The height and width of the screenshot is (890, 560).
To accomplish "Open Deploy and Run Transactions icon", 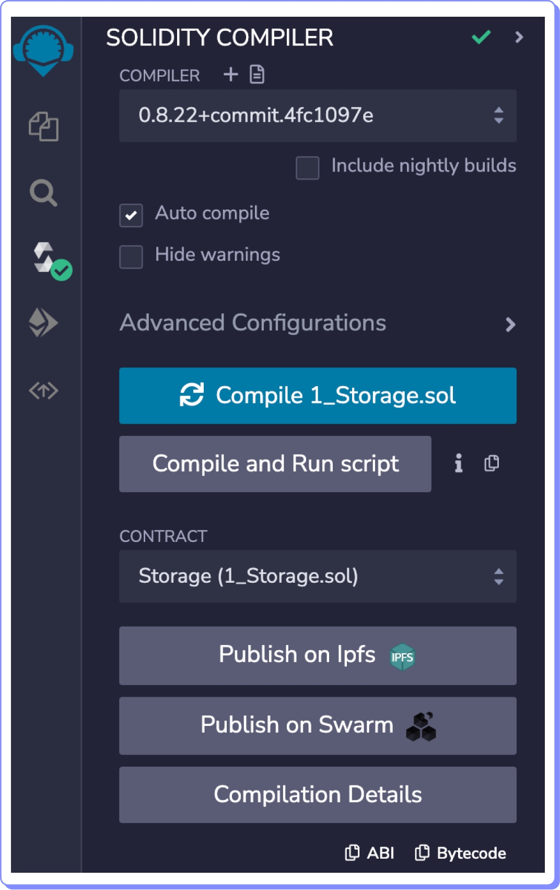I will coord(43,322).
